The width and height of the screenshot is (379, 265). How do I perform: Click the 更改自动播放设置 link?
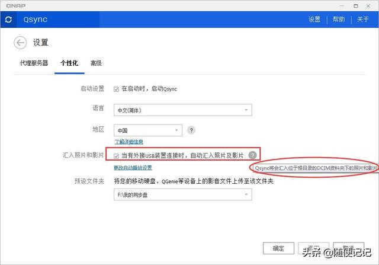(x=133, y=167)
